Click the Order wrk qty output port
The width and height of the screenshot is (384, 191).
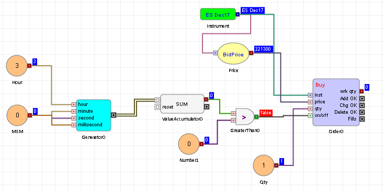(362, 91)
